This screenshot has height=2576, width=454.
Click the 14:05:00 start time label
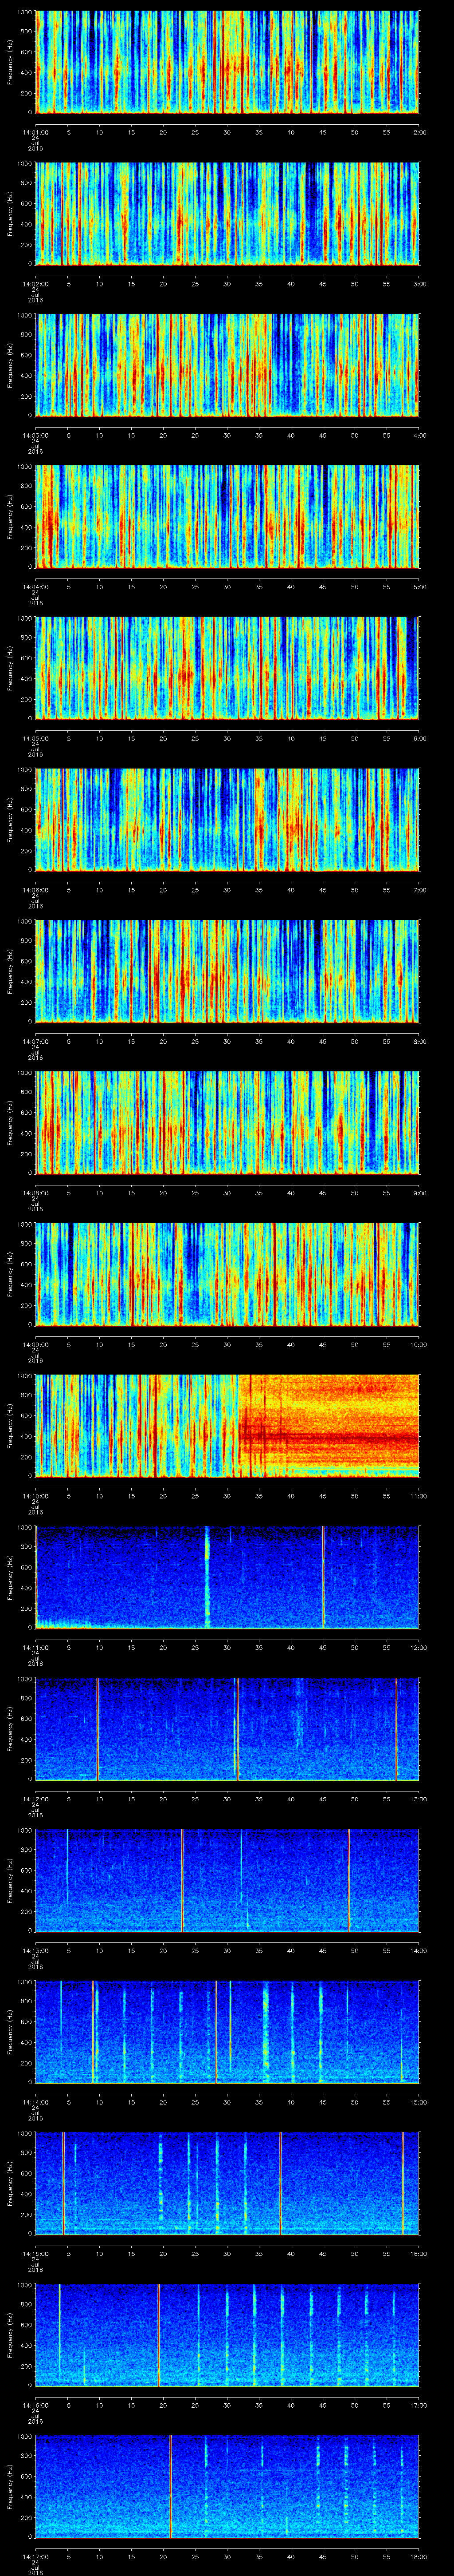[35, 738]
